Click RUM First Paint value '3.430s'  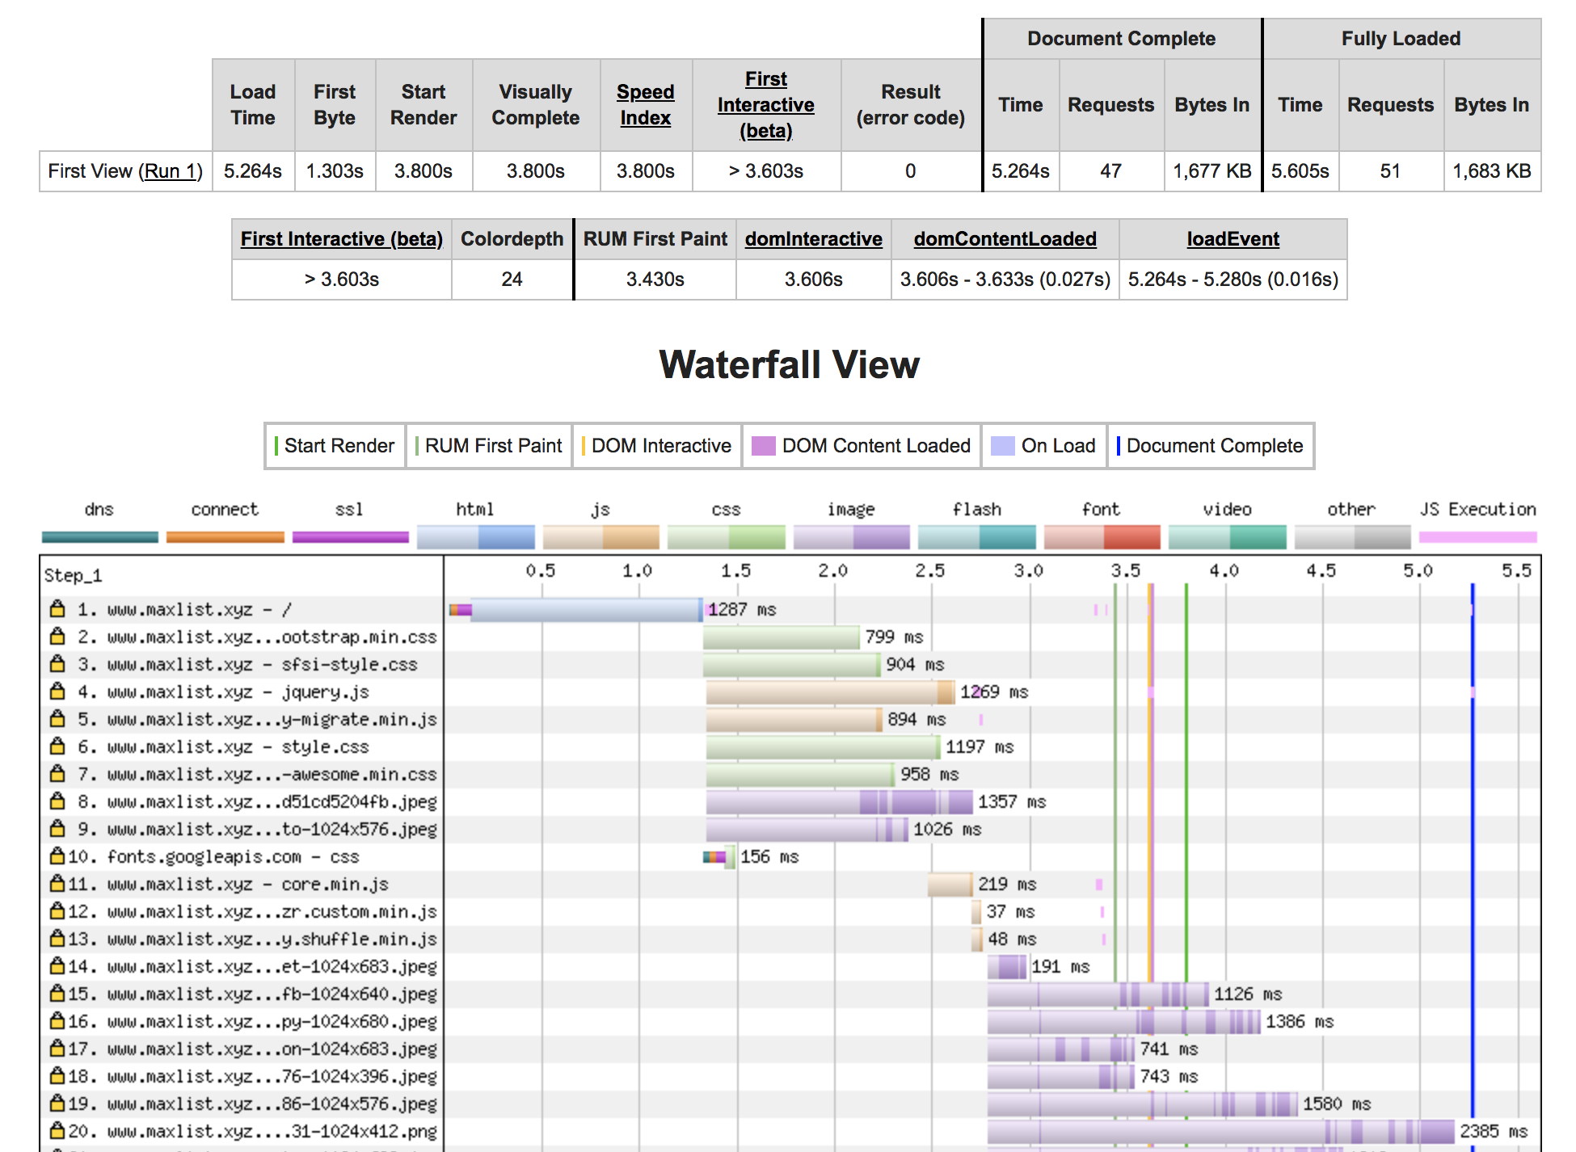coord(655,280)
